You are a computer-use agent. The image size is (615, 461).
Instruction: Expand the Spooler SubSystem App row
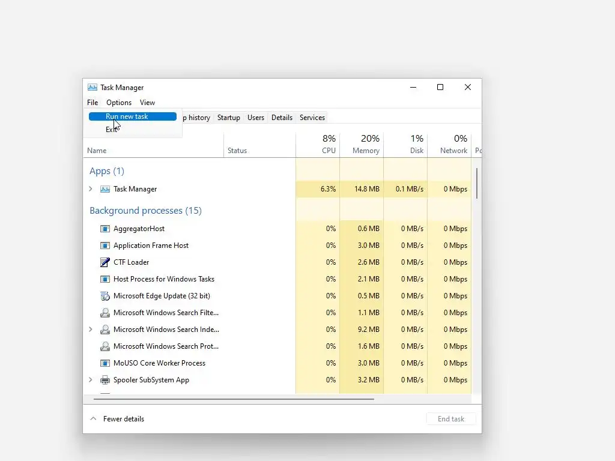(x=91, y=379)
